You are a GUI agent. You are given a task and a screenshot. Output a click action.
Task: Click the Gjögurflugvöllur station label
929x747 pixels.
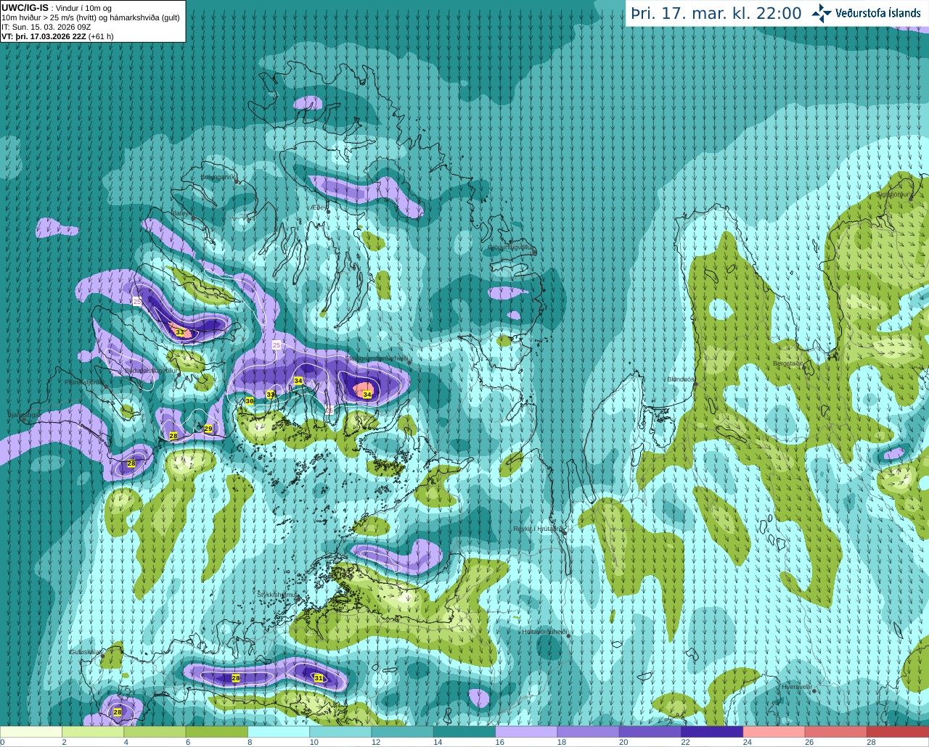tap(512, 247)
